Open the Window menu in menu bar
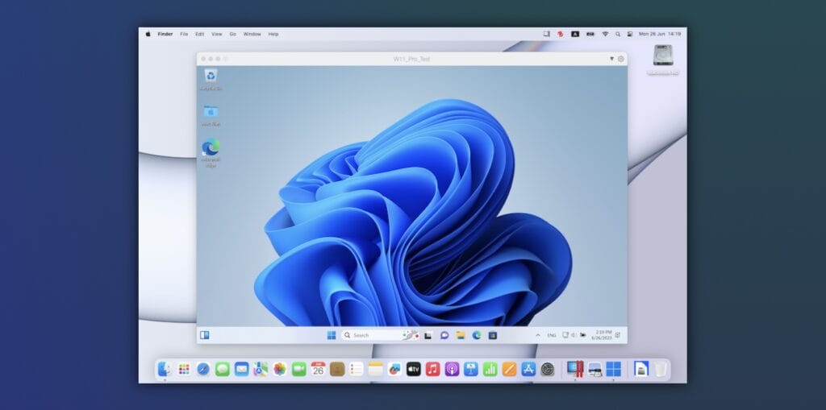 [252, 34]
